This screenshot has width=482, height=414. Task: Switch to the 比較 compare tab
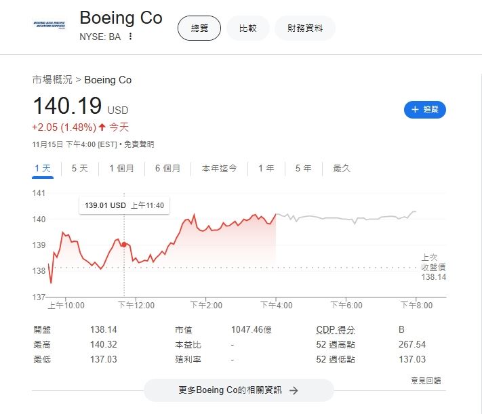[247, 28]
